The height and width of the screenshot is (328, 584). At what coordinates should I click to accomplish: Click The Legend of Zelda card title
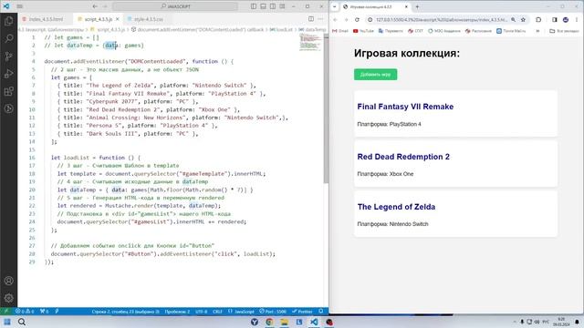[x=396, y=207]
